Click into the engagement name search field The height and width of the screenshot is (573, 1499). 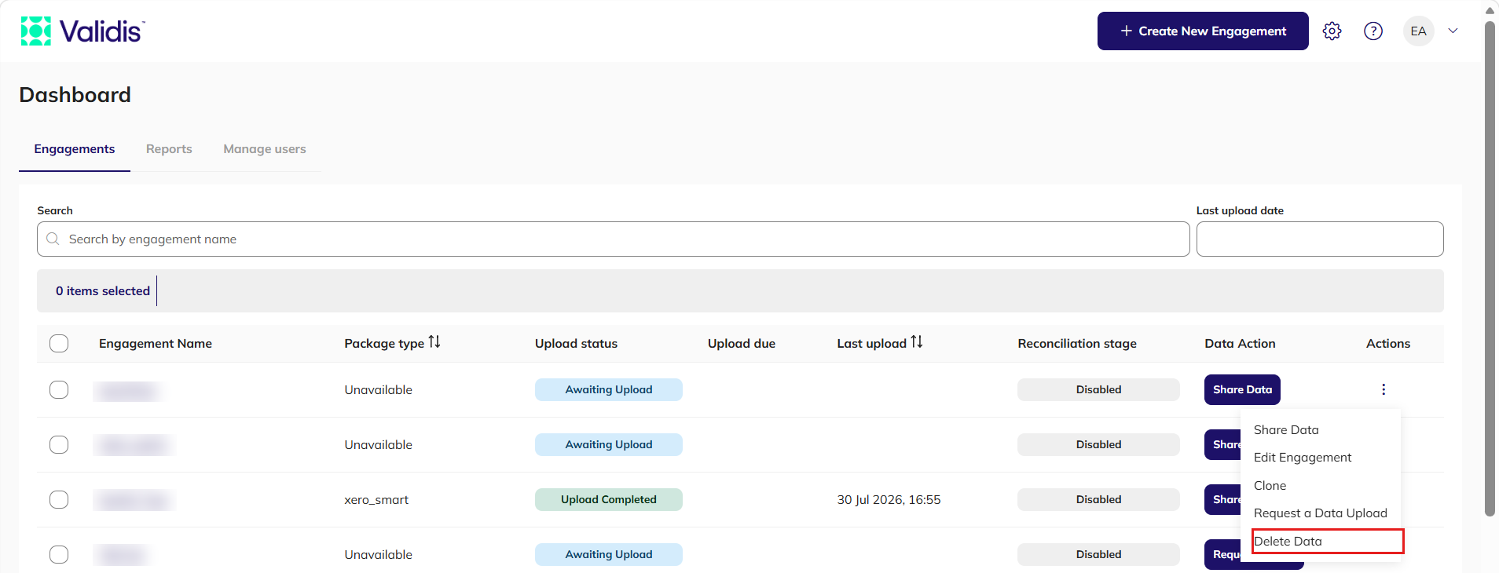coord(613,239)
